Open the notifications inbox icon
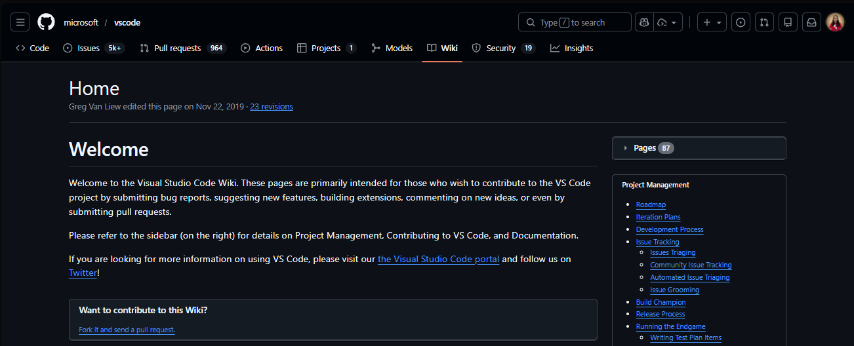Image resolution: width=854 pixels, height=346 pixels. click(811, 22)
